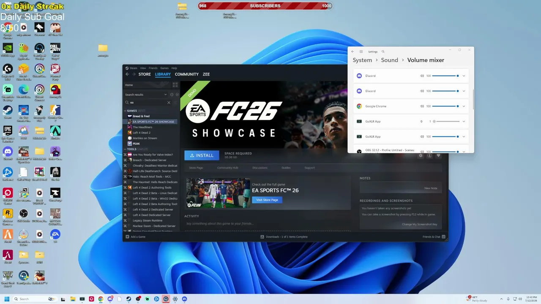Collapse the TOOLS category in Steam list
Image resolution: width=541 pixels, height=304 pixels.
click(125, 149)
